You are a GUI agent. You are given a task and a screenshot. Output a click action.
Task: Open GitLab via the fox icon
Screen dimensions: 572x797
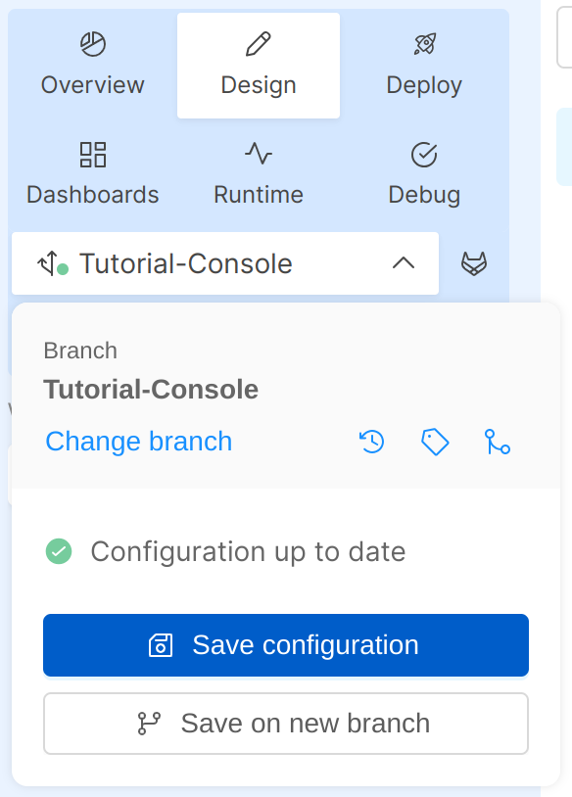click(474, 262)
